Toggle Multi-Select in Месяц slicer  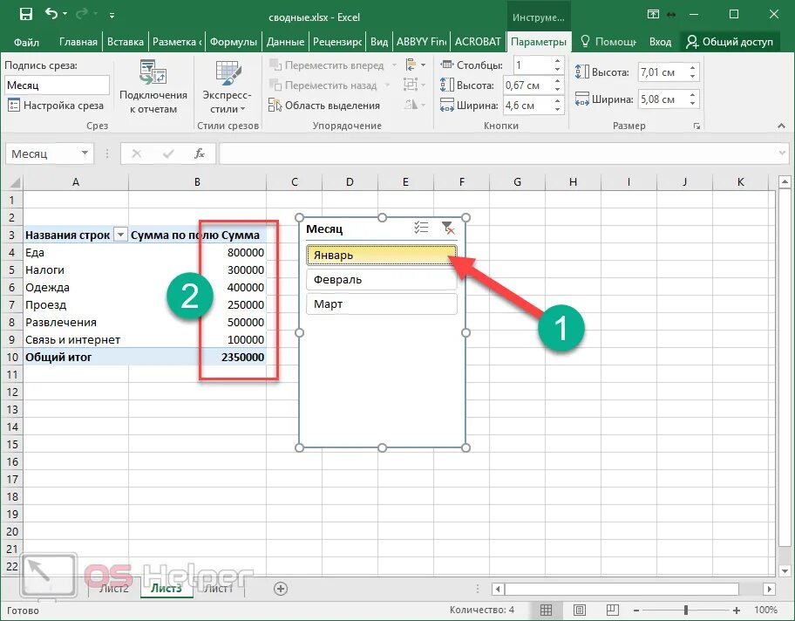(x=421, y=229)
